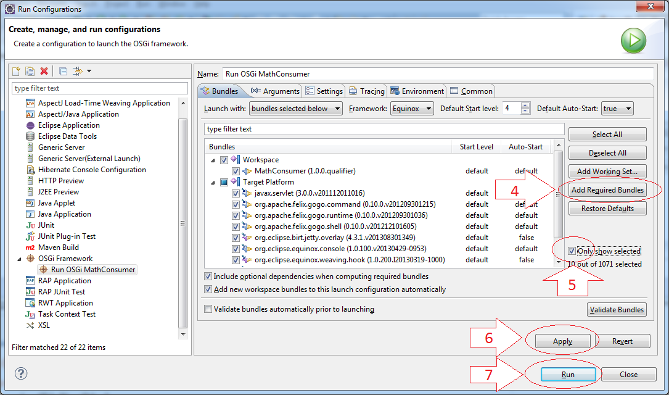The height and width of the screenshot is (395, 669).
Task: Select the Maven Build m2 icon
Action: click(30, 247)
